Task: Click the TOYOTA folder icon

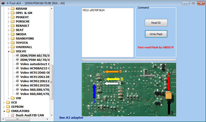Action: tap(13, 43)
